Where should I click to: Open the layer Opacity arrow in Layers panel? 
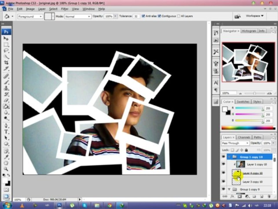273,143
